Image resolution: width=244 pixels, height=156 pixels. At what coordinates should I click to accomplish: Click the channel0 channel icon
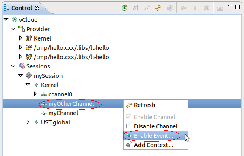[43, 94]
